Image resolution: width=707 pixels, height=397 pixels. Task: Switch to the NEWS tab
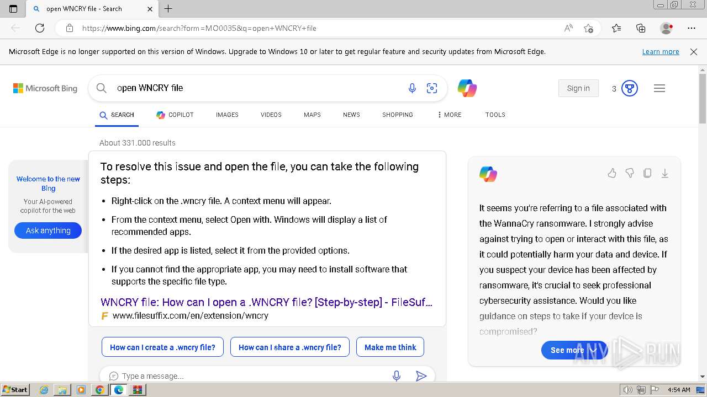pos(351,115)
